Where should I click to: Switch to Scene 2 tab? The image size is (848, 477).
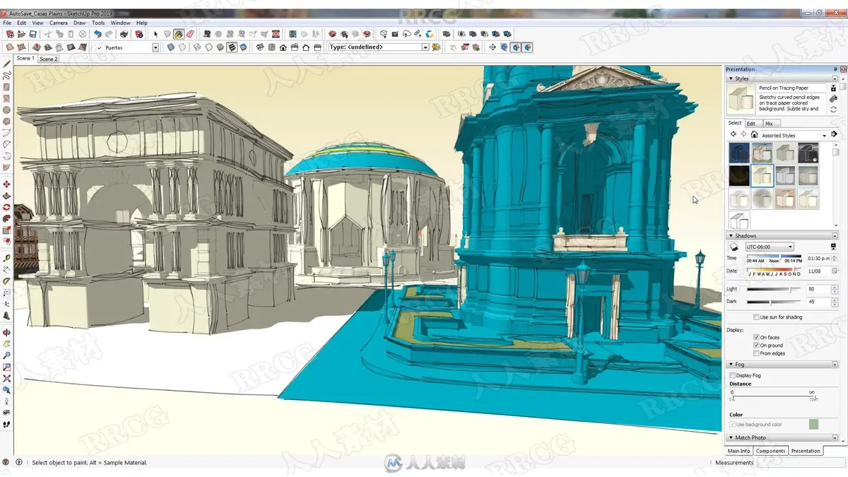[x=48, y=59]
